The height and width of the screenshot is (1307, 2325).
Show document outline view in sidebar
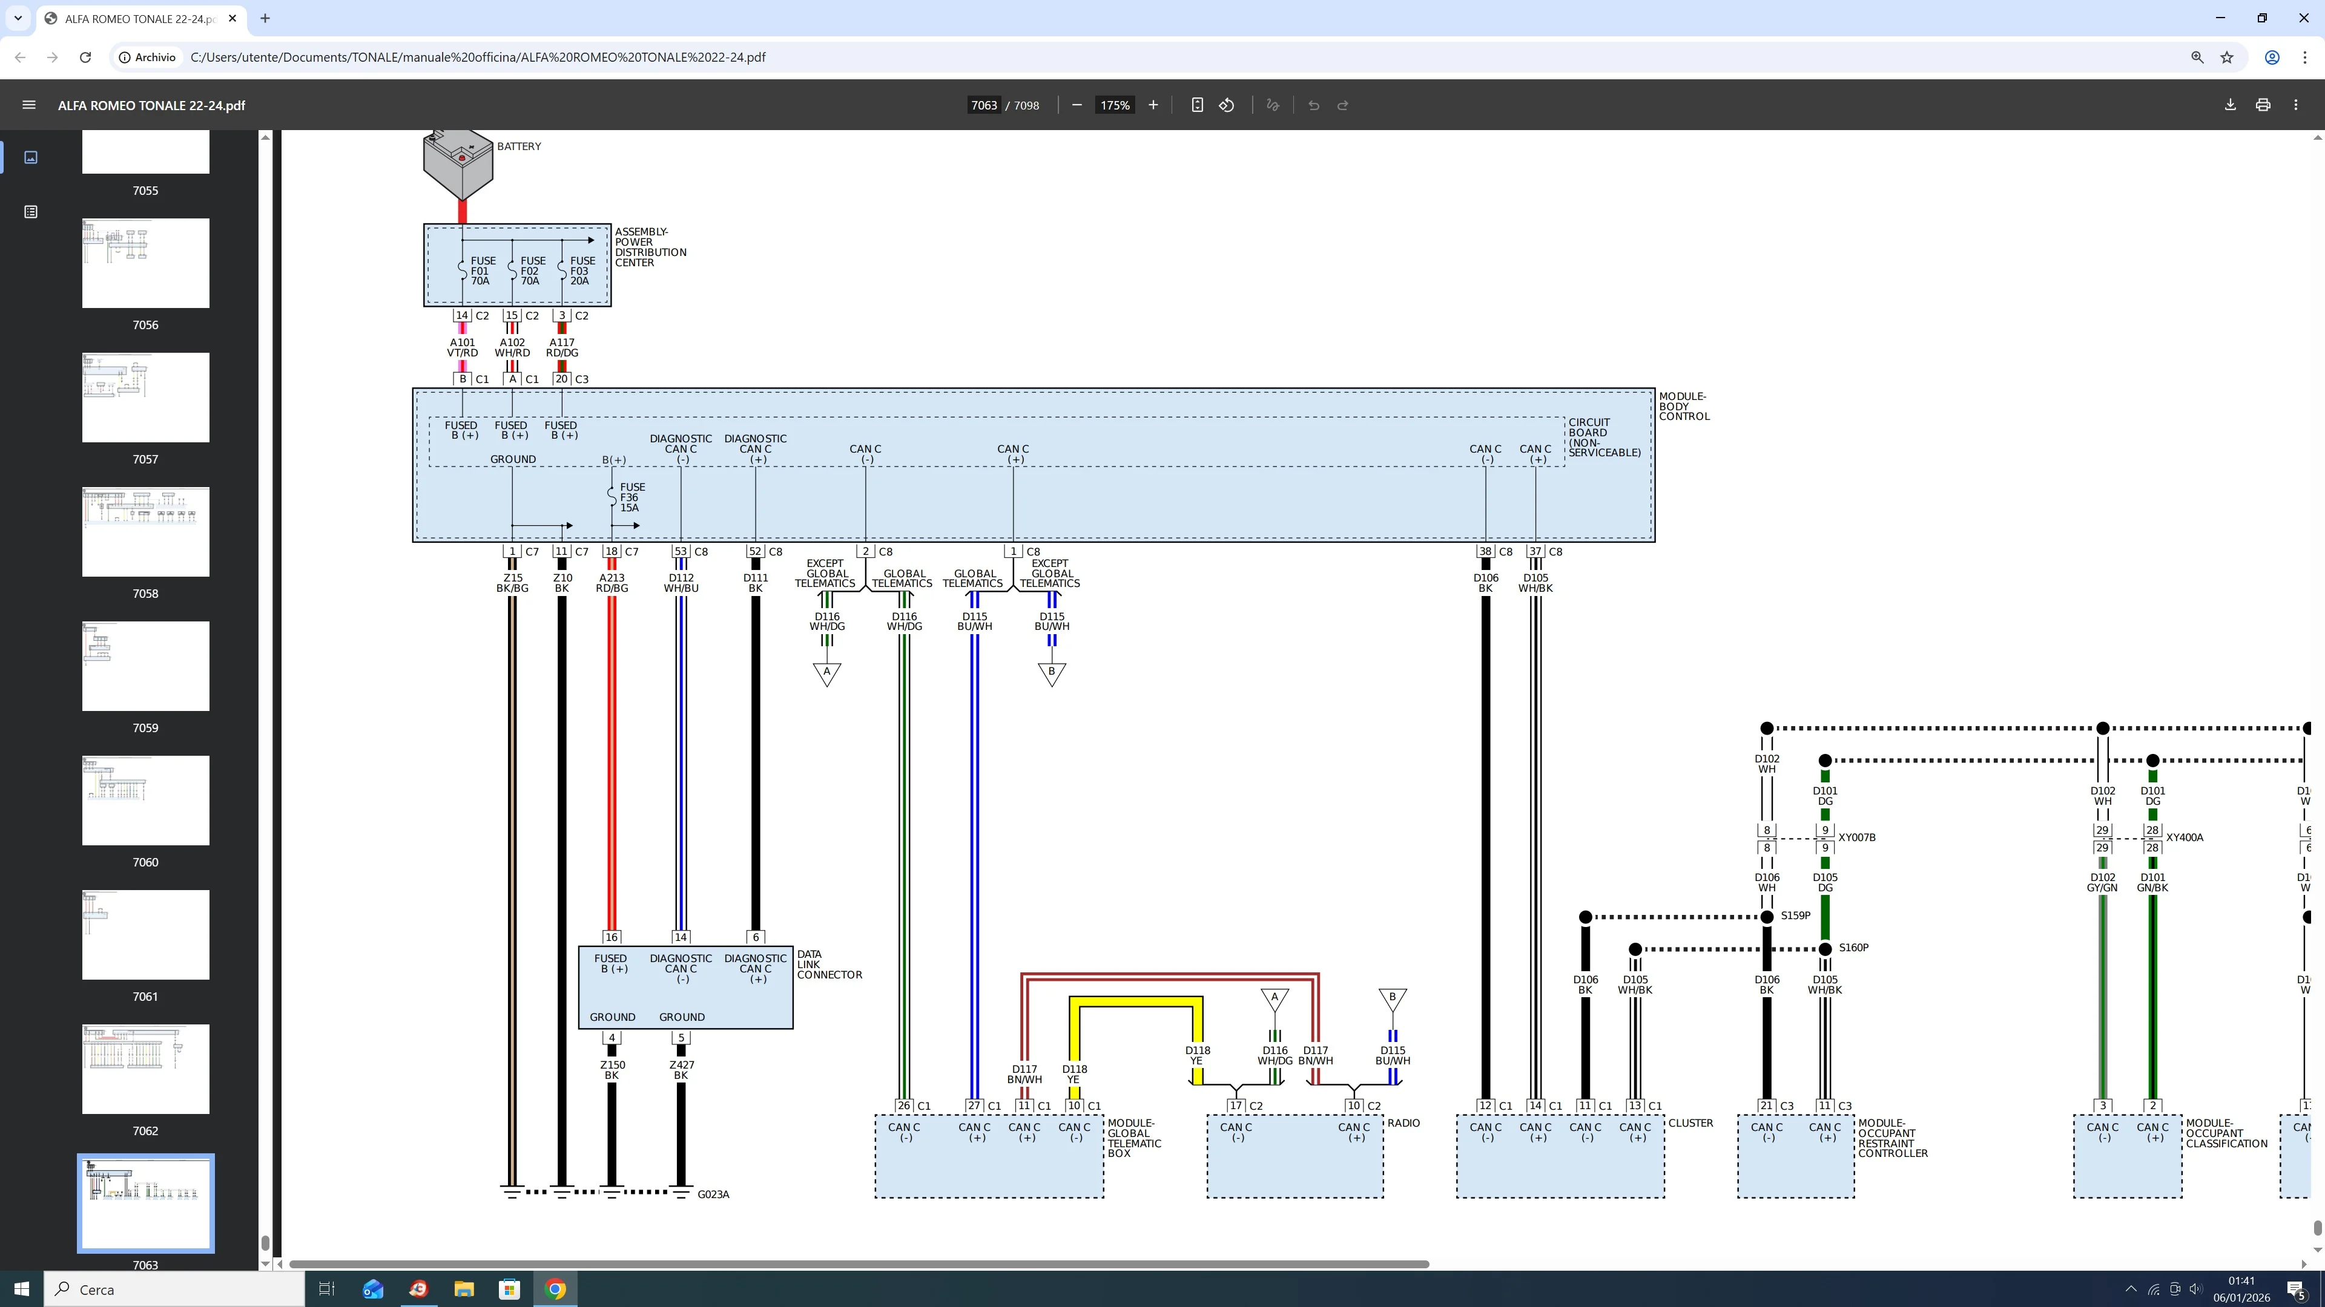(x=31, y=212)
